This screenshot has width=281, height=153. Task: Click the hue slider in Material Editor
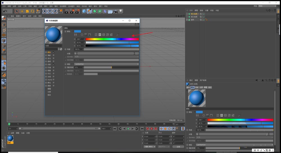click(112, 39)
